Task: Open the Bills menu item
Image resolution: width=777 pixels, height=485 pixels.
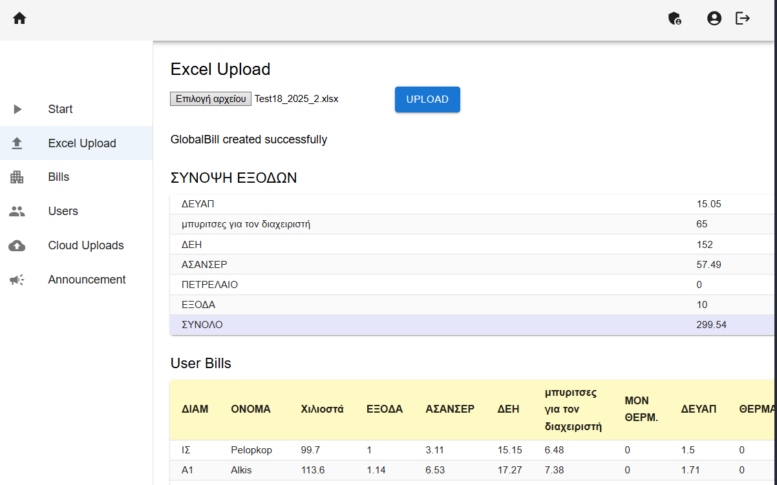Action: 59,177
